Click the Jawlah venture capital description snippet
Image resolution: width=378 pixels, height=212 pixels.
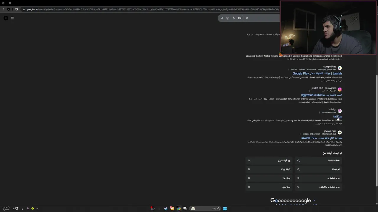[x=294, y=57]
